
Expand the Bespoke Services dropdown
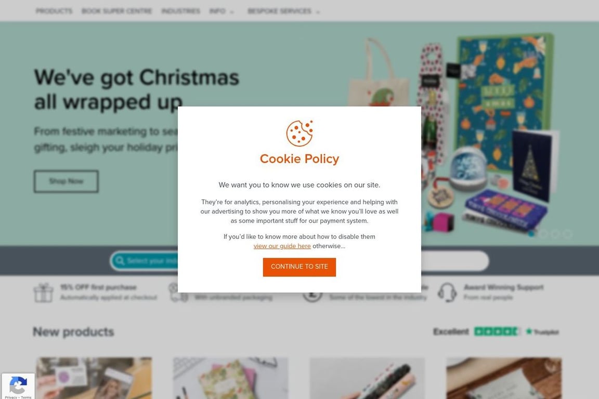tap(283, 11)
